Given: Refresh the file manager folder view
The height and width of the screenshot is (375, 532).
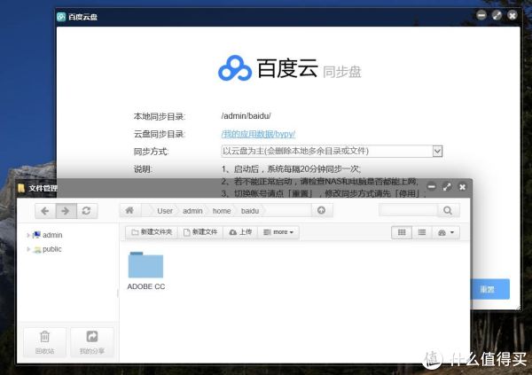Looking at the screenshot, I should (x=87, y=211).
